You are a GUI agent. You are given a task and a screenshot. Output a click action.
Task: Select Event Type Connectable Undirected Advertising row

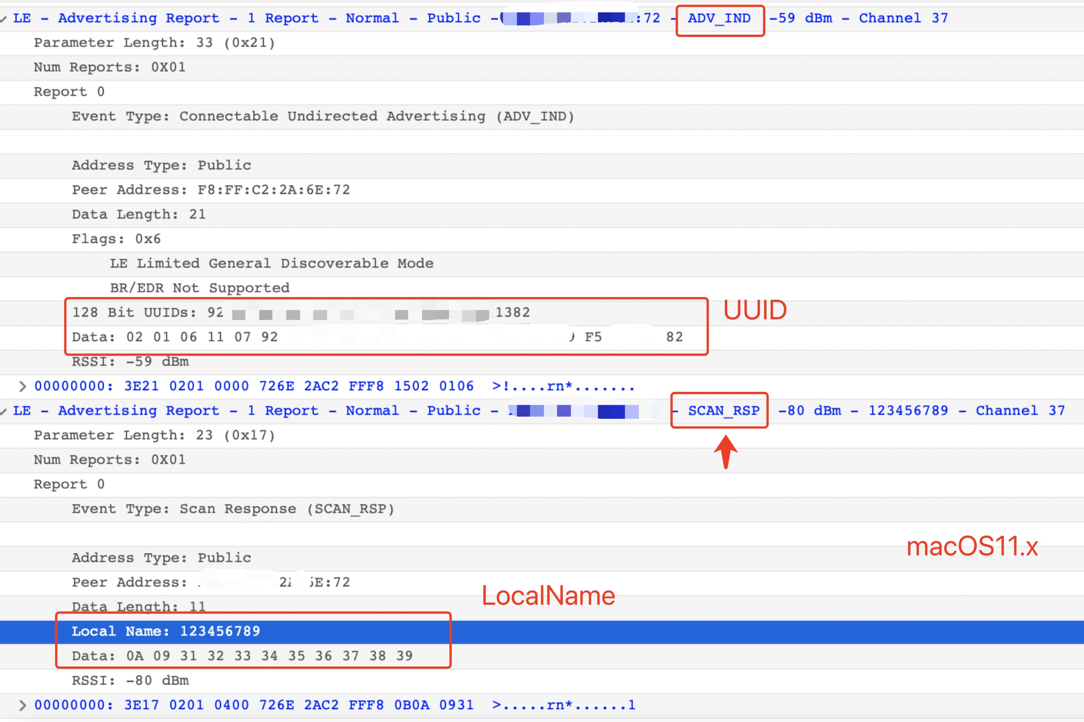point(322,116)
